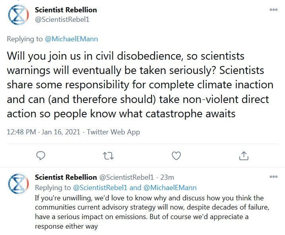Click the reply speech bubble icon
Viewport: 285px width, 235px height.
(41, 155)
